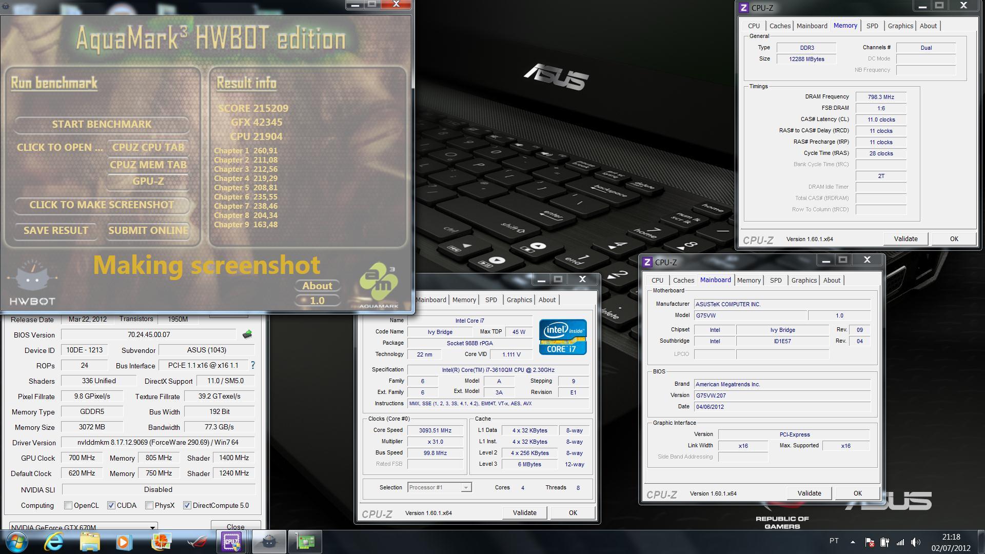985x554 pixels.
Task: Click START BENCHMARK in AquaMark
Action: 102,124
